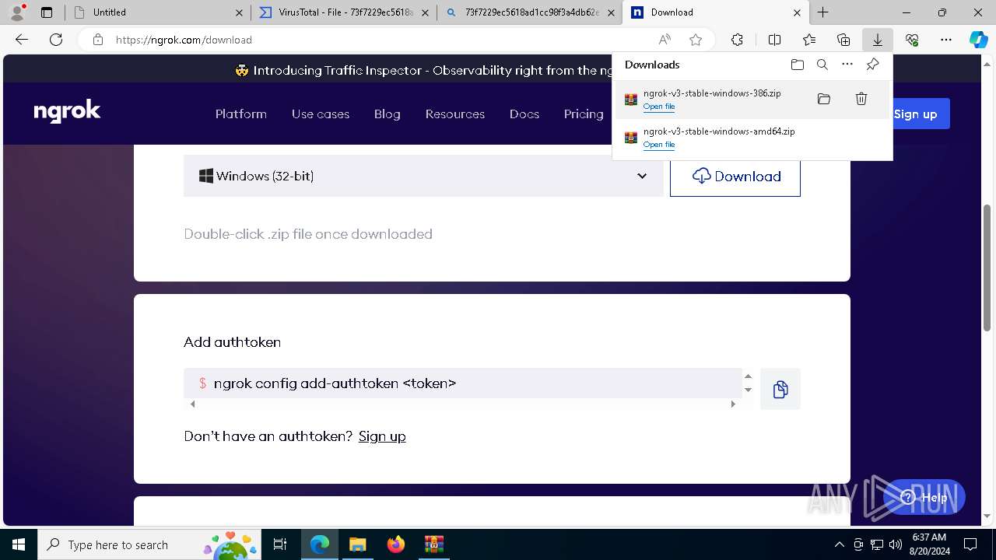This screenshot has height=560, width=996.
Task: Open file link for ngrok amd64 zip
Action: [659, 145]
